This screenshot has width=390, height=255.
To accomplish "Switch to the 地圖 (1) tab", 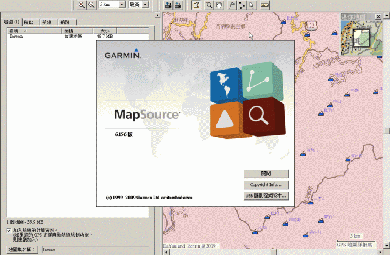I will click(12, 22).
